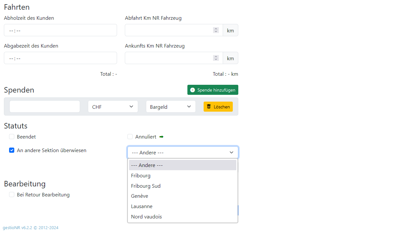Click the Spende hinzufügen button
The width and height of the screenshot is (415, 233).
click(x=213, y=90)
